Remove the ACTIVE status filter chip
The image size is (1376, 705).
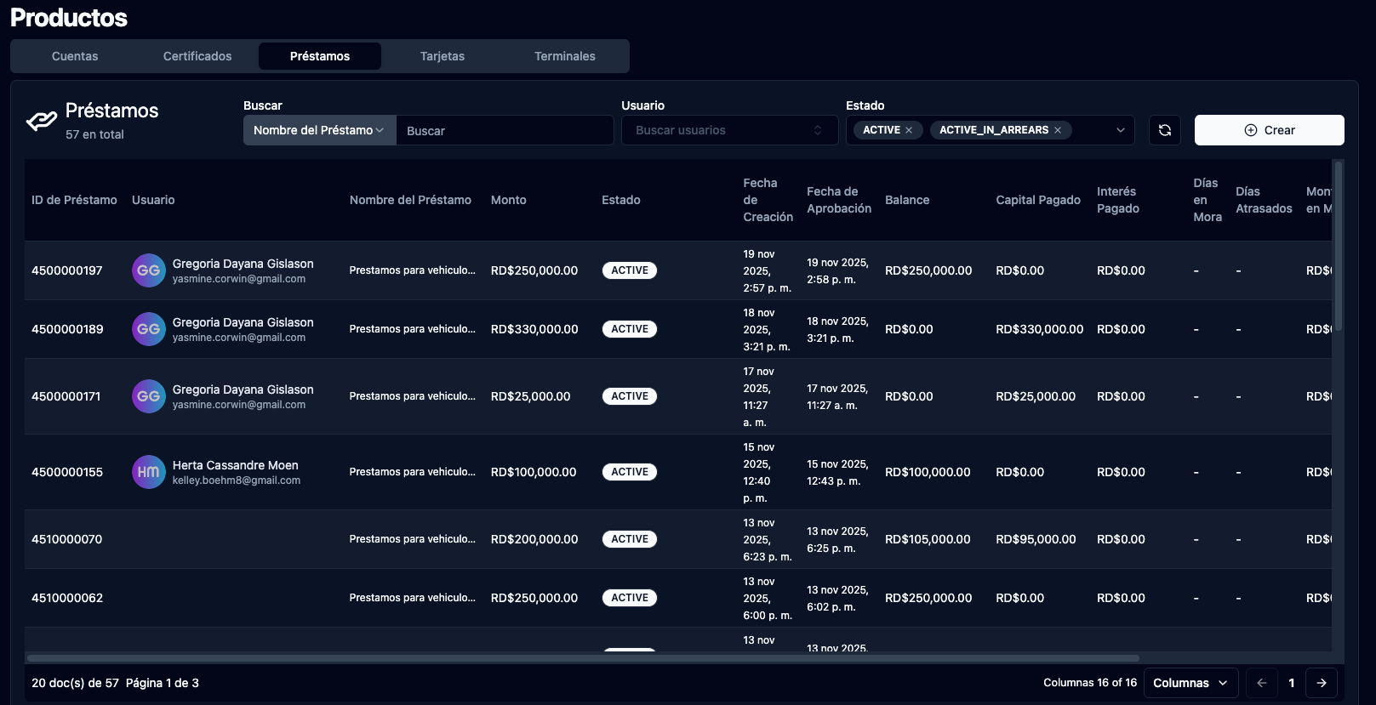pos(909,130)
